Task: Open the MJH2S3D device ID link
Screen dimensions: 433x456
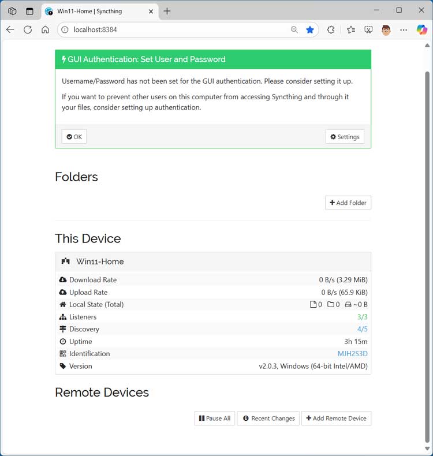Action: 352,354
